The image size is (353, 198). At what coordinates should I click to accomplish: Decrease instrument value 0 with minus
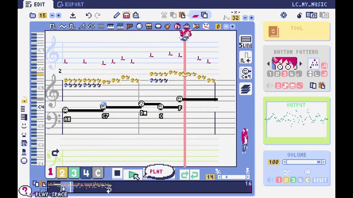226,26
